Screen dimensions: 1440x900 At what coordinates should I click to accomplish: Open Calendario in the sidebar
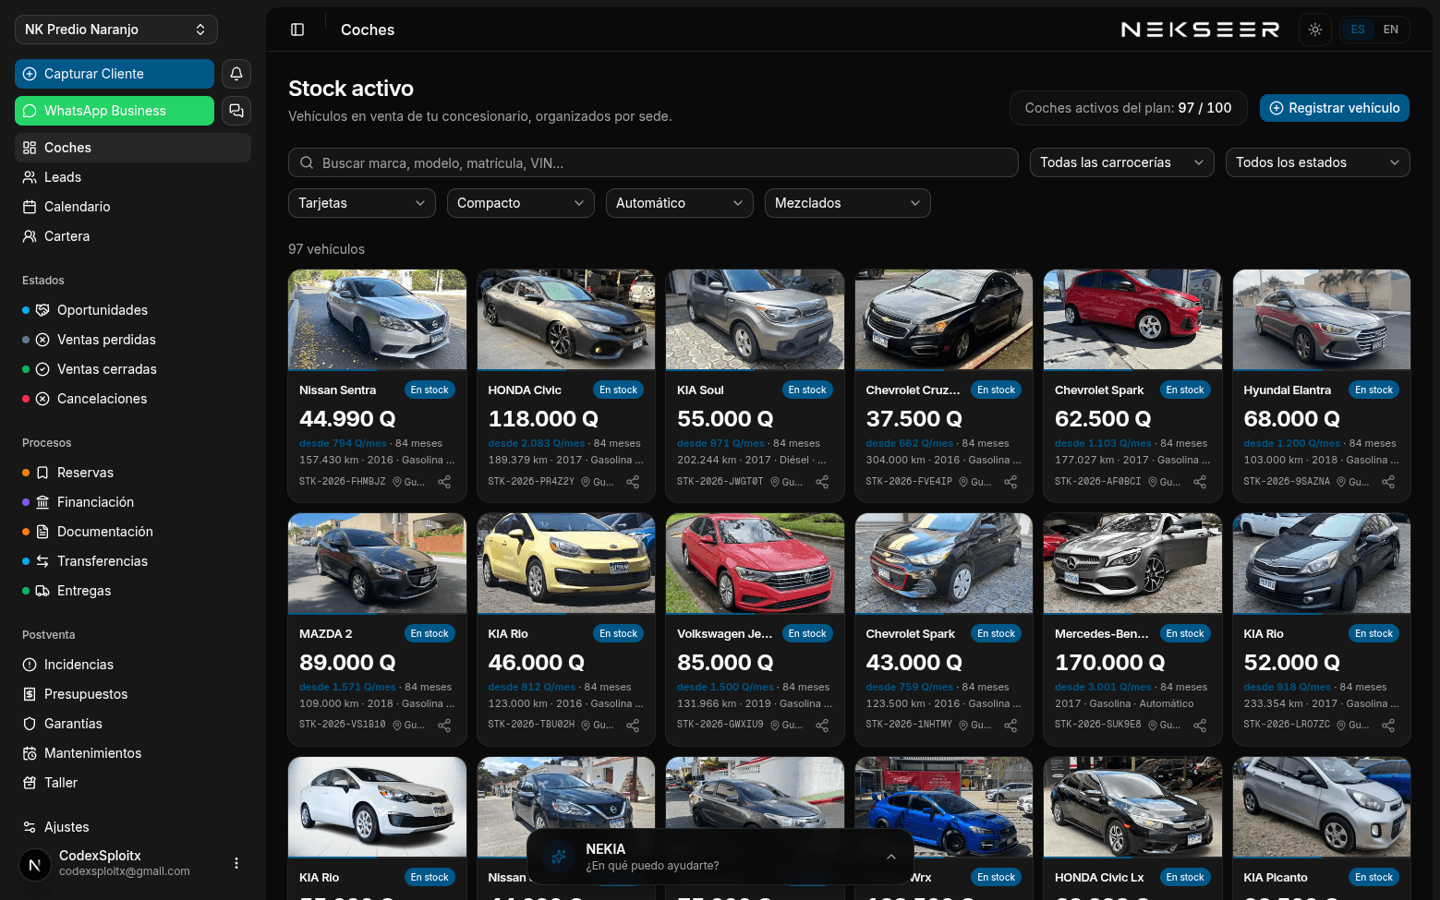pos(133,207)
